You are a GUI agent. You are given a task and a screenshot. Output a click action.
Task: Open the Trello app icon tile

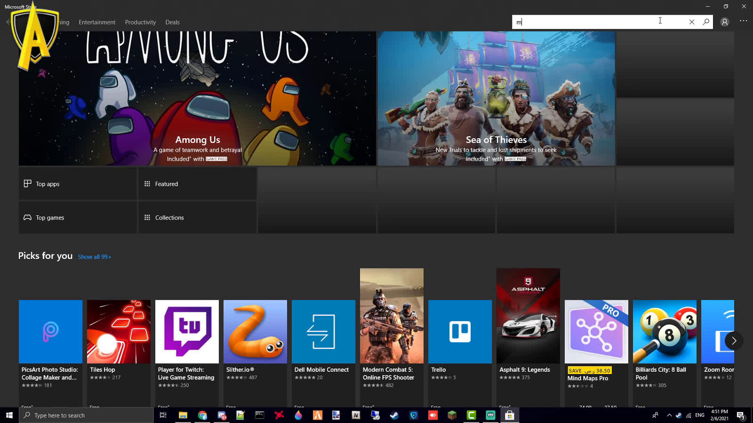pyautogui.click(x=460, y=331)
